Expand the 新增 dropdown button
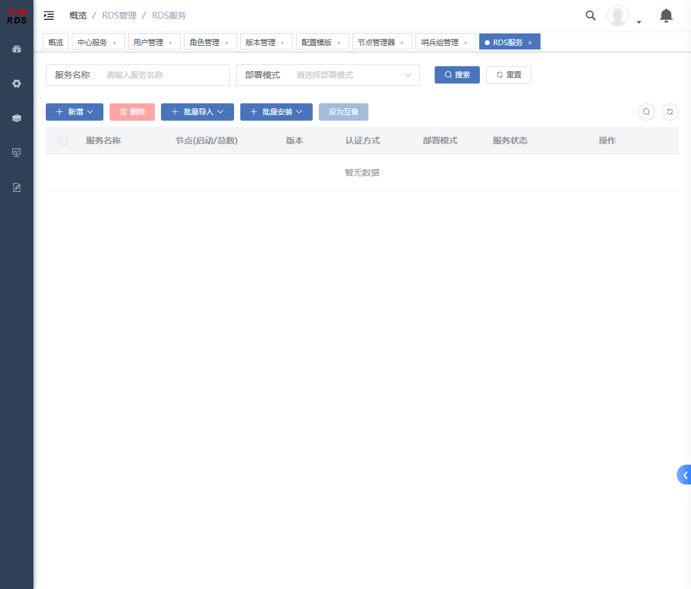Screen dimensions: 691x589 click(x=74, y=112)
